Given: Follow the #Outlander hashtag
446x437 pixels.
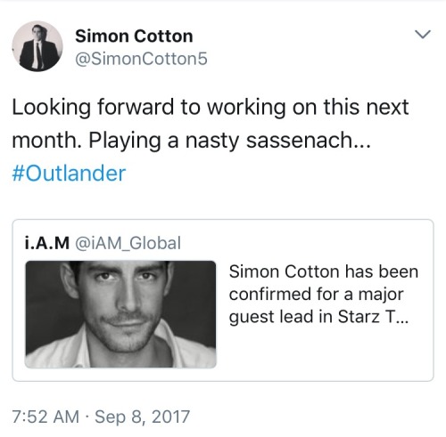Looking at the screenshot, I should [69, 173].
